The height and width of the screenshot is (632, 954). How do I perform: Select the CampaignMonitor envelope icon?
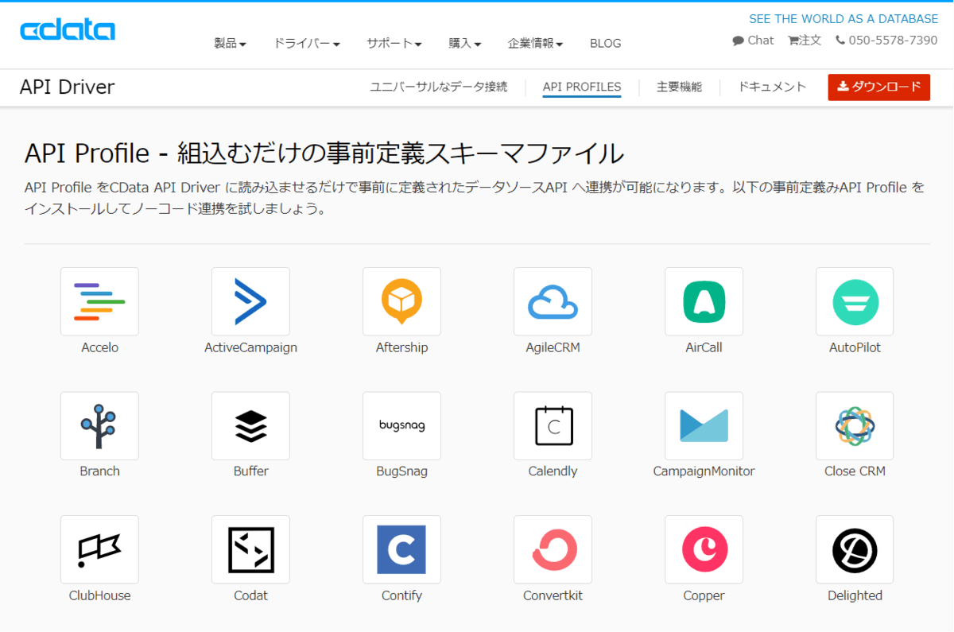(x=704, y=425)
